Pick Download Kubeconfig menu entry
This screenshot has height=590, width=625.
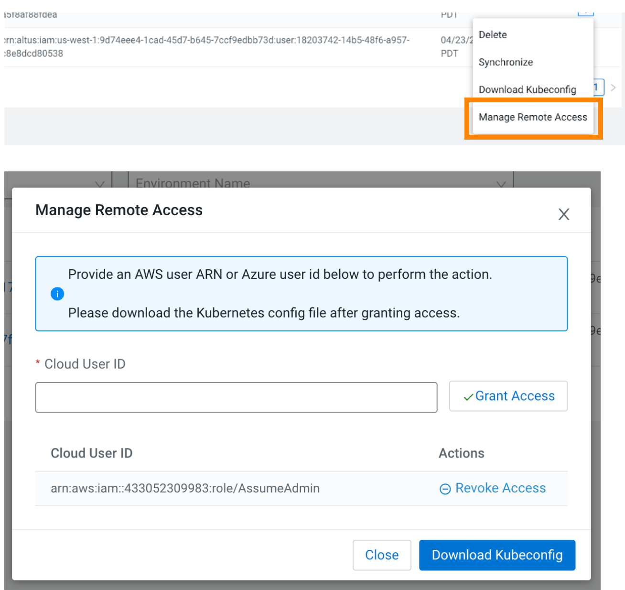[x=527, y=89]
